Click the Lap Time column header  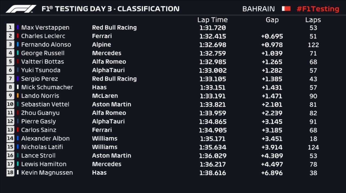[212, 20]
